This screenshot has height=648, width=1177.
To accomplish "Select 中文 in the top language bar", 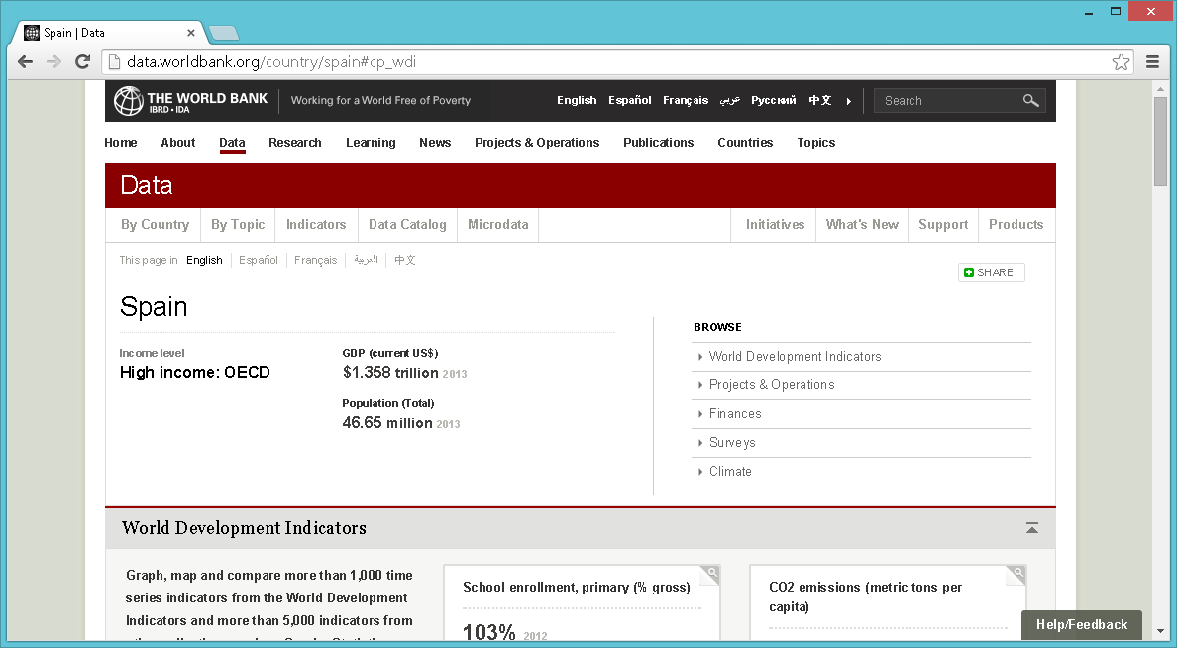I will tap(819, 101).
